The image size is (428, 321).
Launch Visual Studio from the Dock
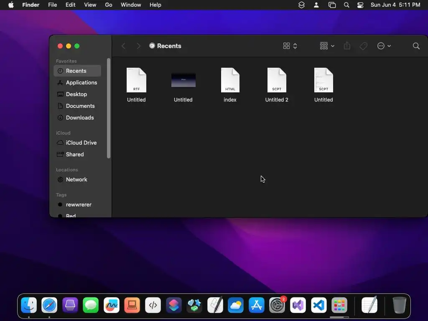(298, 305)
